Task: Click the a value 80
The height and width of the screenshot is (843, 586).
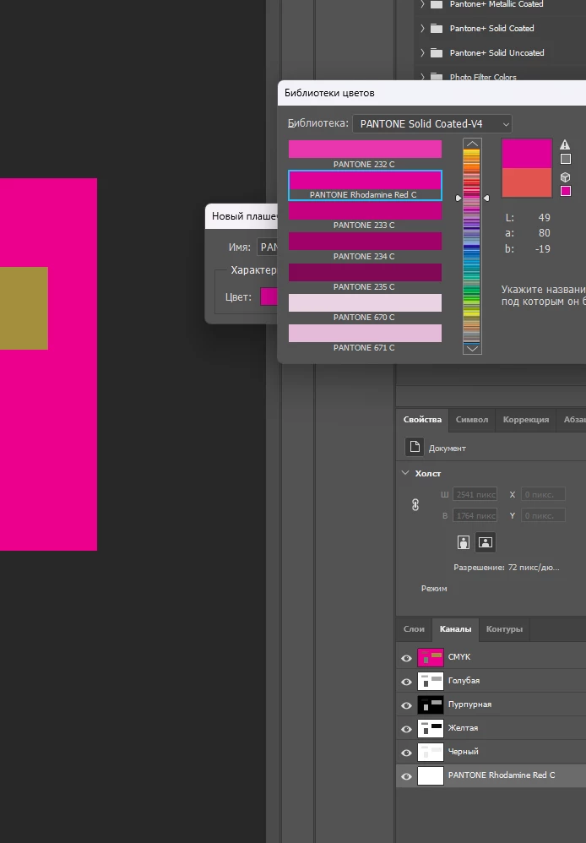Action: click(x=544, y=233)
